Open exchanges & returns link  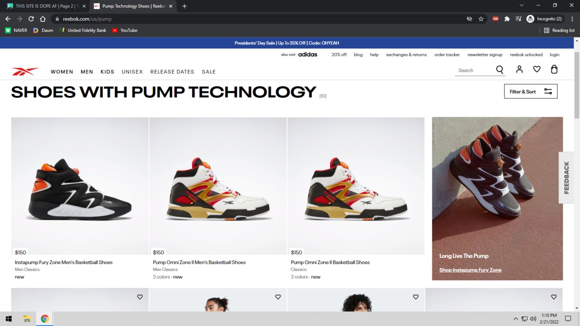point(406,54)
